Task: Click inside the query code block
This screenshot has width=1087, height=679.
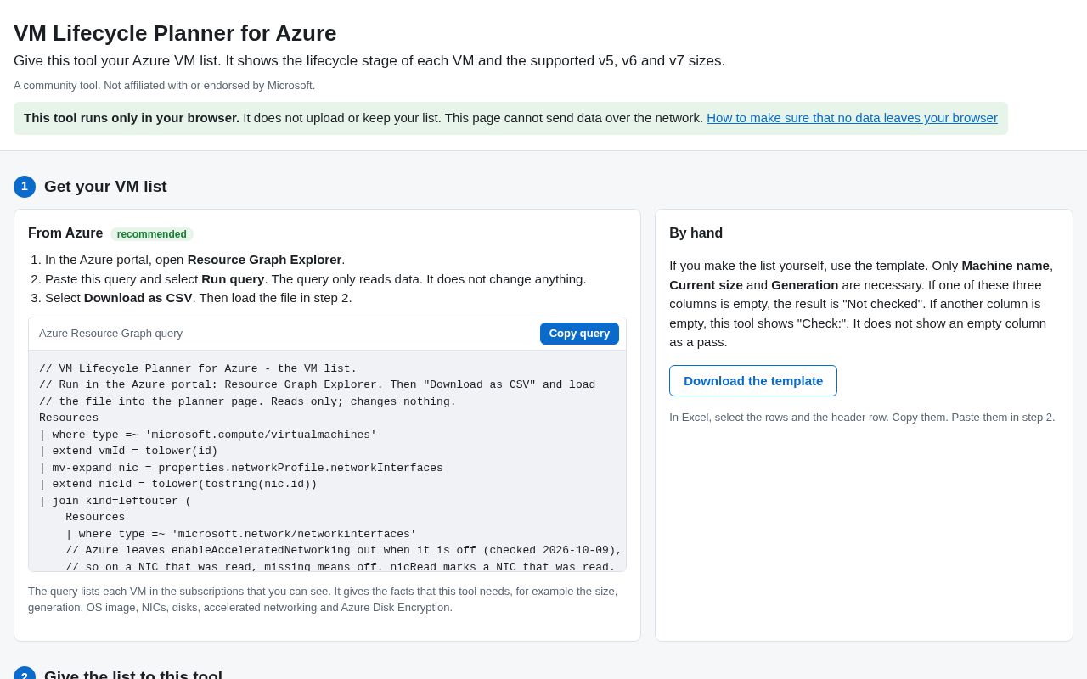Action: click(x=327, y=461)
